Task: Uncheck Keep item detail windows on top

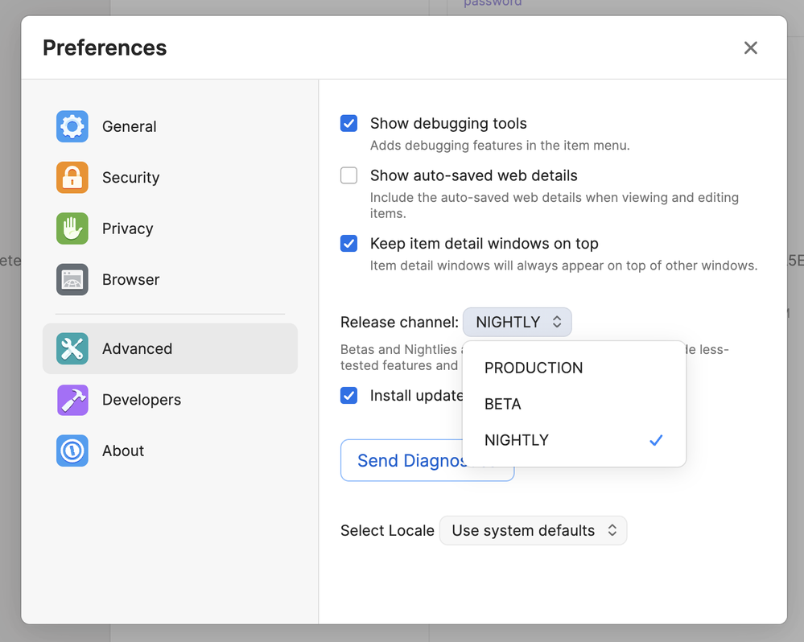Action: [349, 244]
